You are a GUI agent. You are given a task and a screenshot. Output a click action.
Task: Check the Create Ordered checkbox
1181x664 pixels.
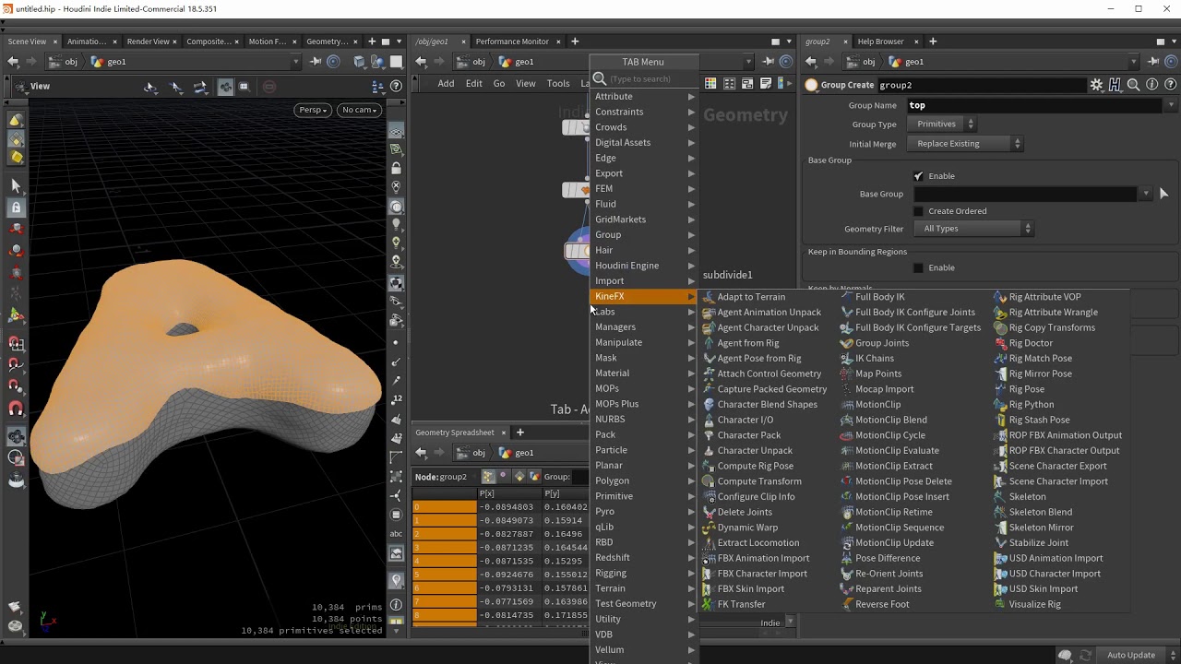point(918,211)
